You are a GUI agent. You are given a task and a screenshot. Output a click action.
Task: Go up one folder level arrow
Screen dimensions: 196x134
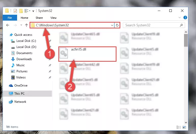[26, 25]
